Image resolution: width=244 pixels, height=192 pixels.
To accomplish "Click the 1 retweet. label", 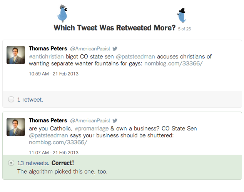I will click(30, 100).
